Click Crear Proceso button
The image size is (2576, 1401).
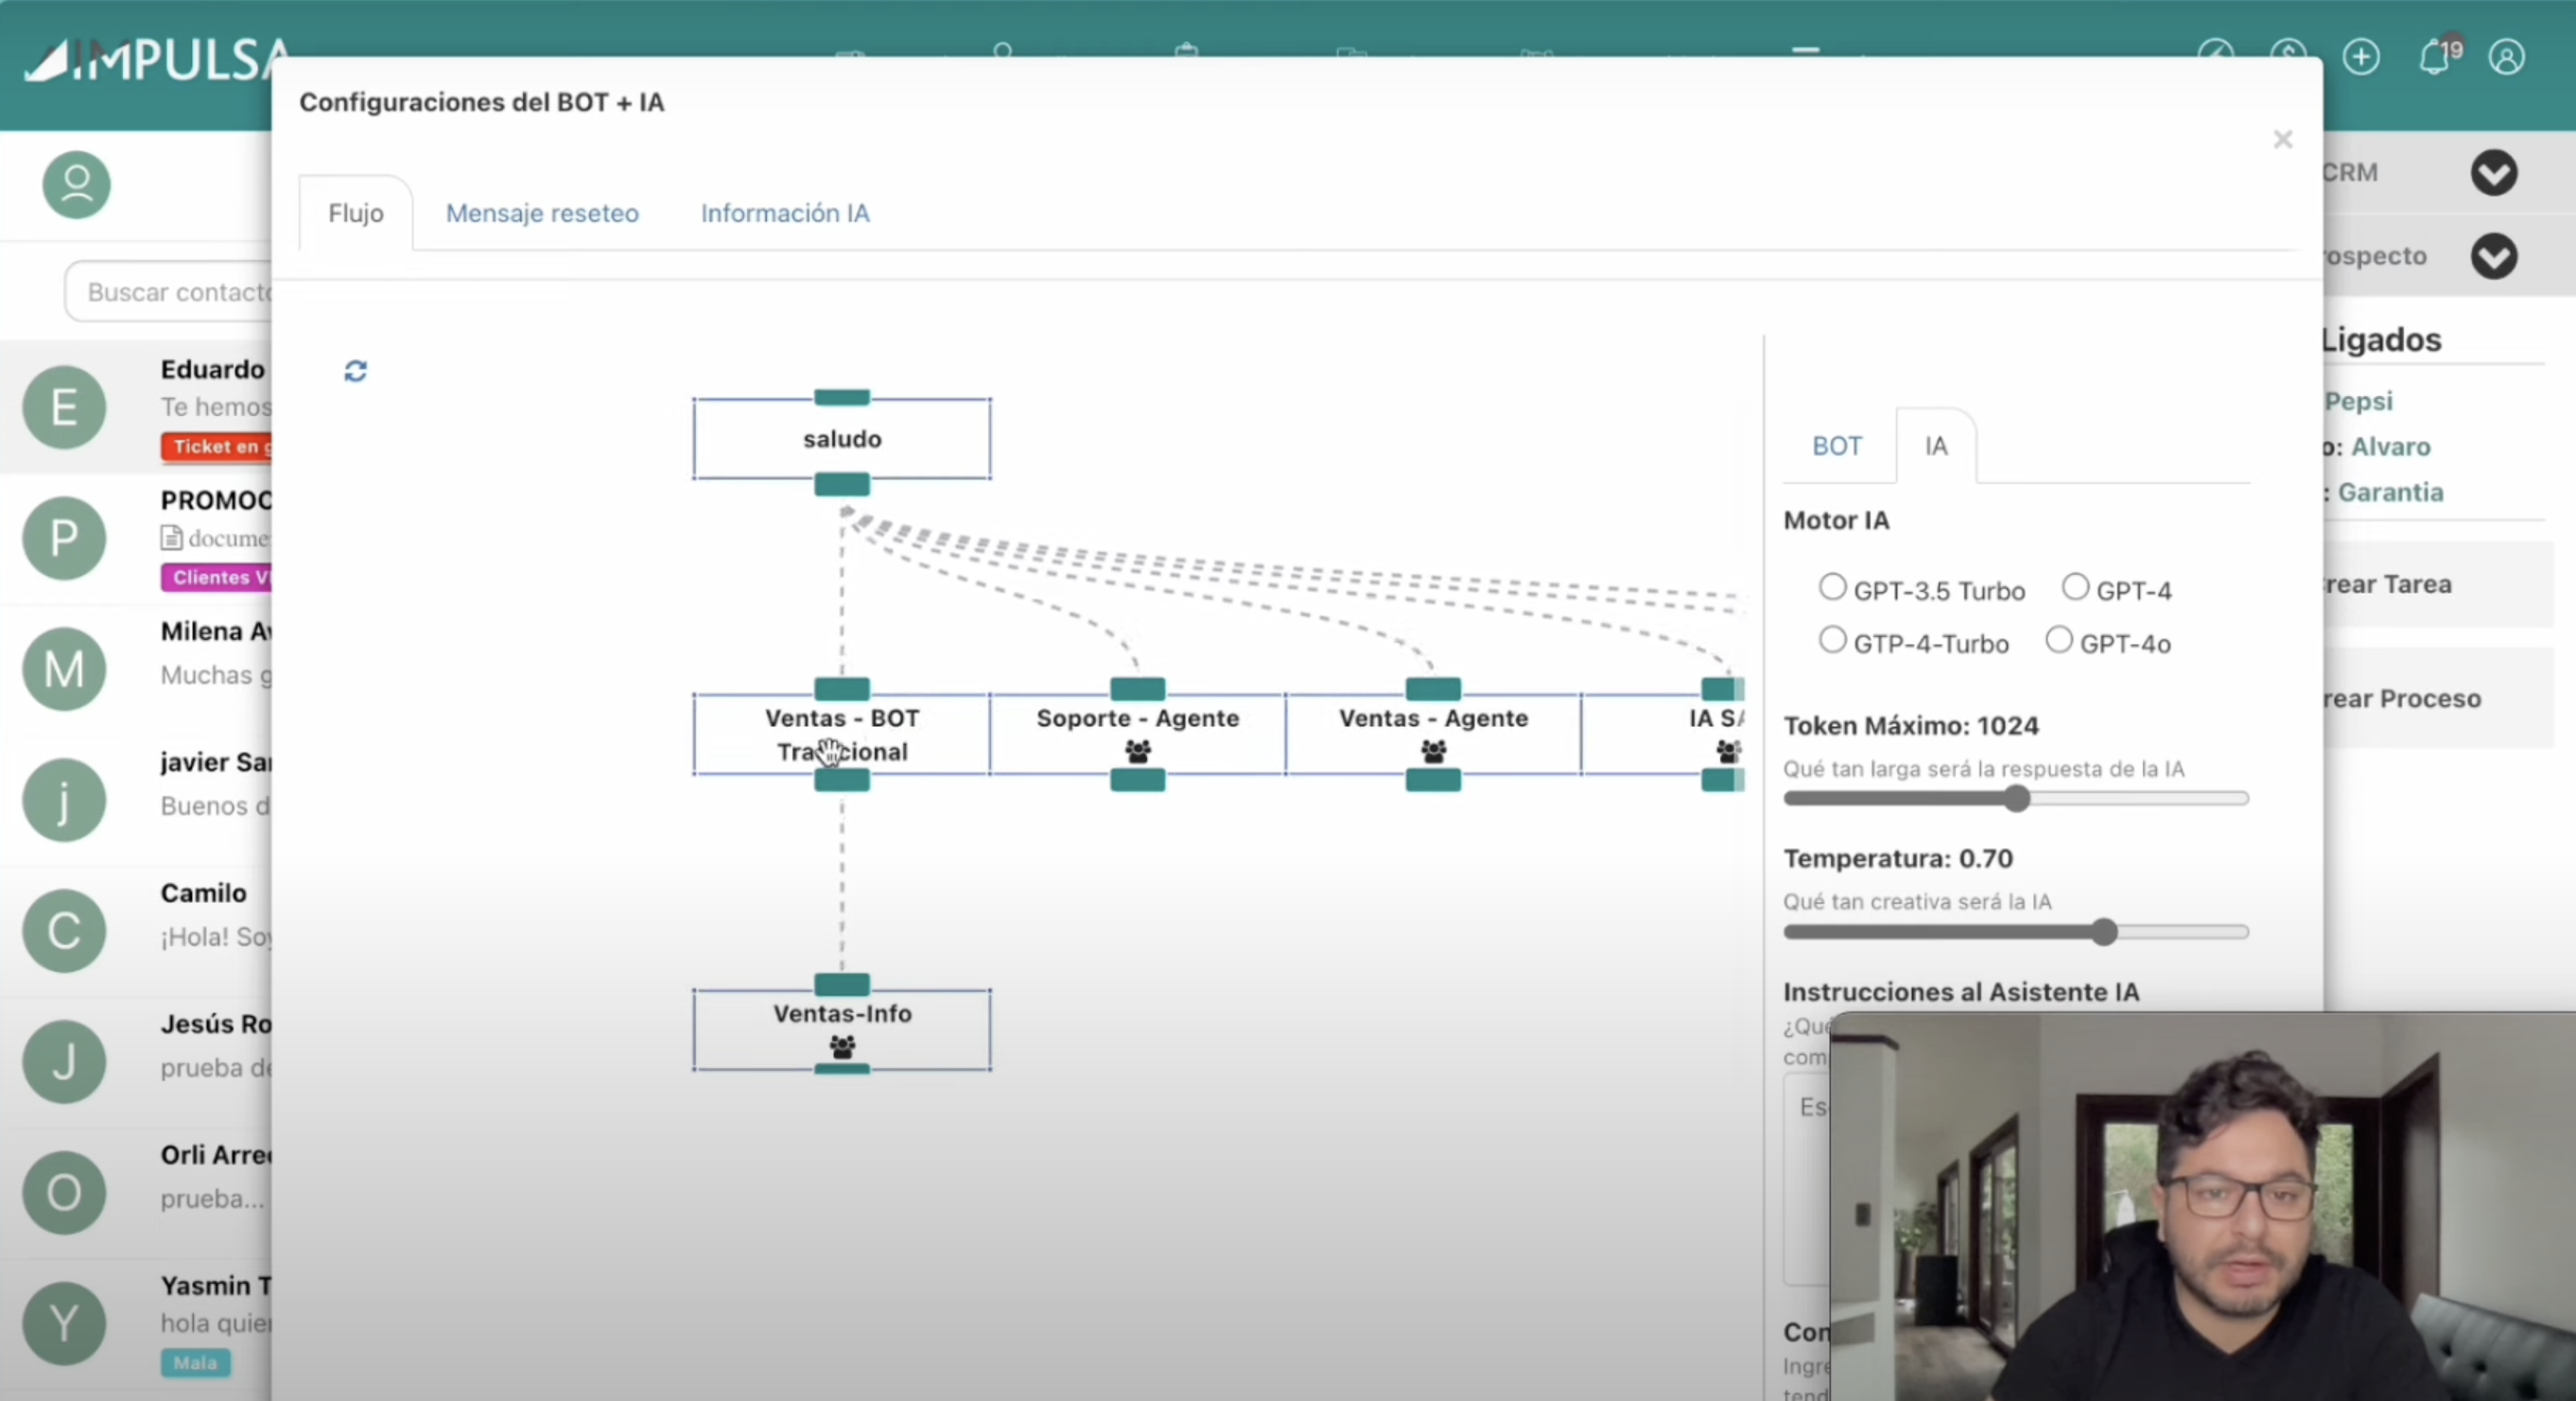coord(2438,698)
